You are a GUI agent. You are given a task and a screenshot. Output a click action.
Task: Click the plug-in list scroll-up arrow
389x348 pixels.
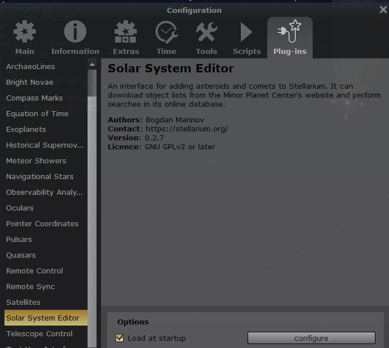click(92, 65)
